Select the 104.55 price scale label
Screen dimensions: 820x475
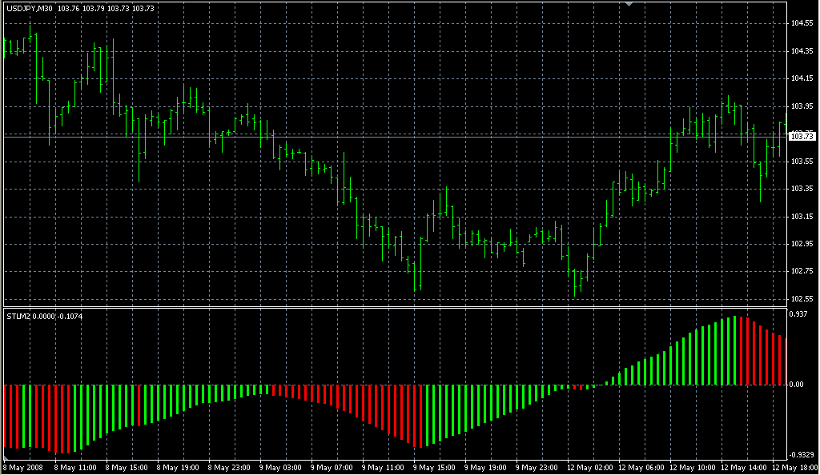click(x=802, y=23)
